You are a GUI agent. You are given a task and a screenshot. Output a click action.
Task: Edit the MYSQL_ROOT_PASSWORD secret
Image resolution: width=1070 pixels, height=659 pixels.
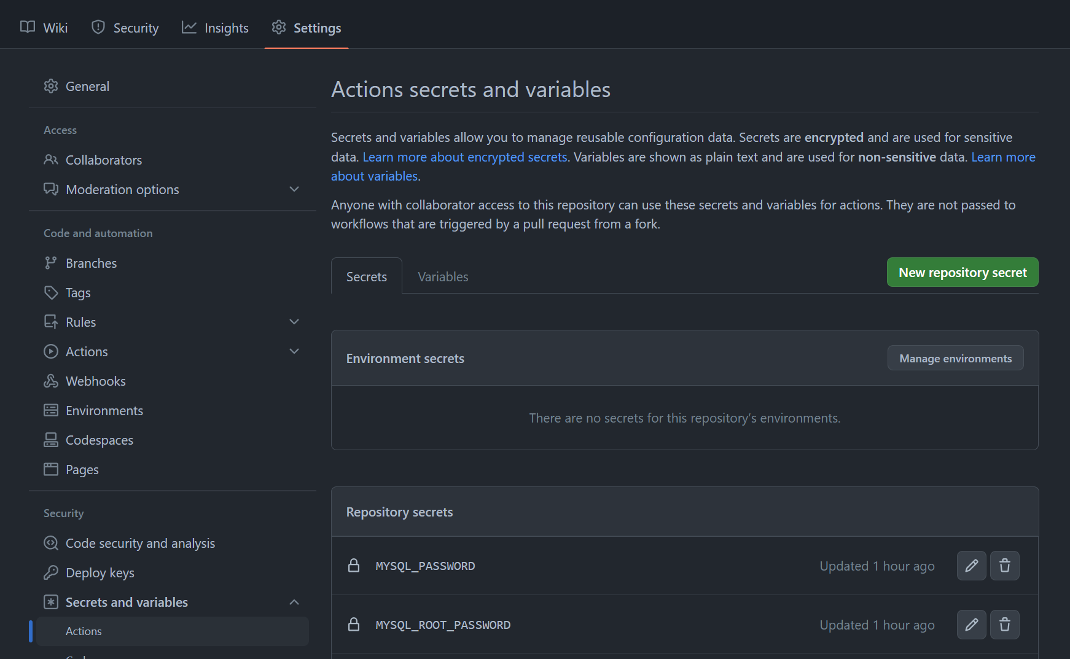(972, 625)
